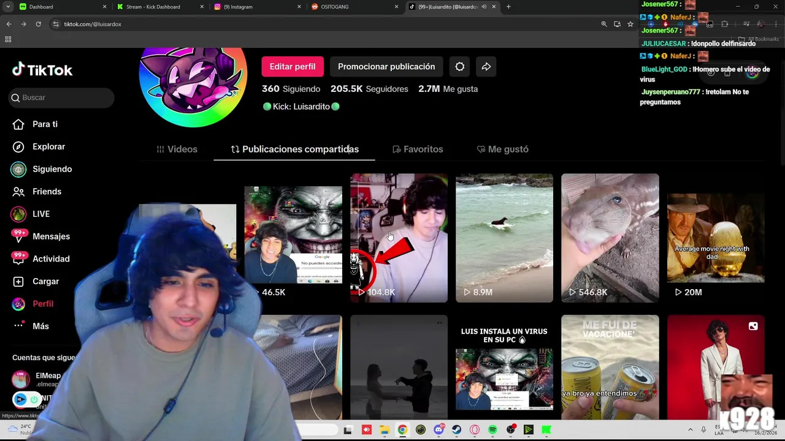Viewport: 785px width, 441px height.
Task: Click the Editar perfil button
Action: point(293,66)
